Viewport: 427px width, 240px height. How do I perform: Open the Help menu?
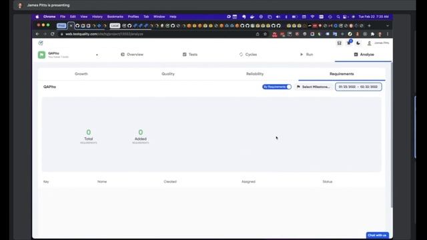pos(173,17)
